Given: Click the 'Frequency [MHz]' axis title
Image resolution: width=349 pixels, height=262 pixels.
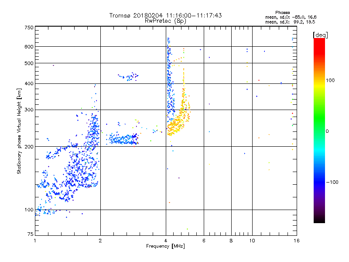Looking at the screenshot, I should coord(165,246).
